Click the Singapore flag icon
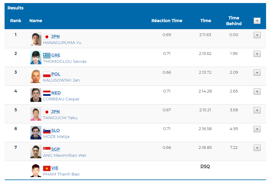 (47, 149)
